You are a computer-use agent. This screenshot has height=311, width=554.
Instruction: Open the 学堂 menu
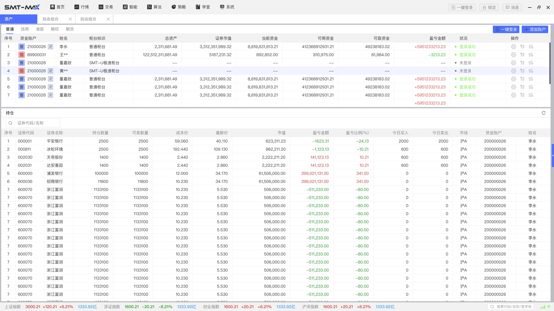click(203, 7)
